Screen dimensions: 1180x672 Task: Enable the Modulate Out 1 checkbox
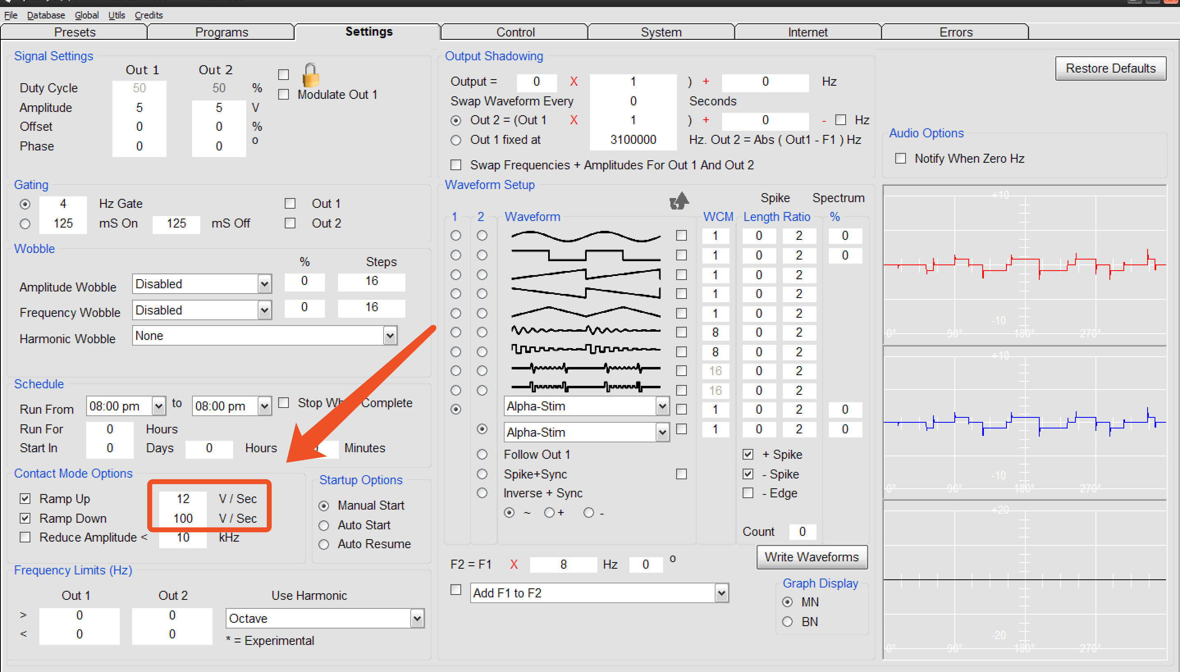[x=284, y=95]
